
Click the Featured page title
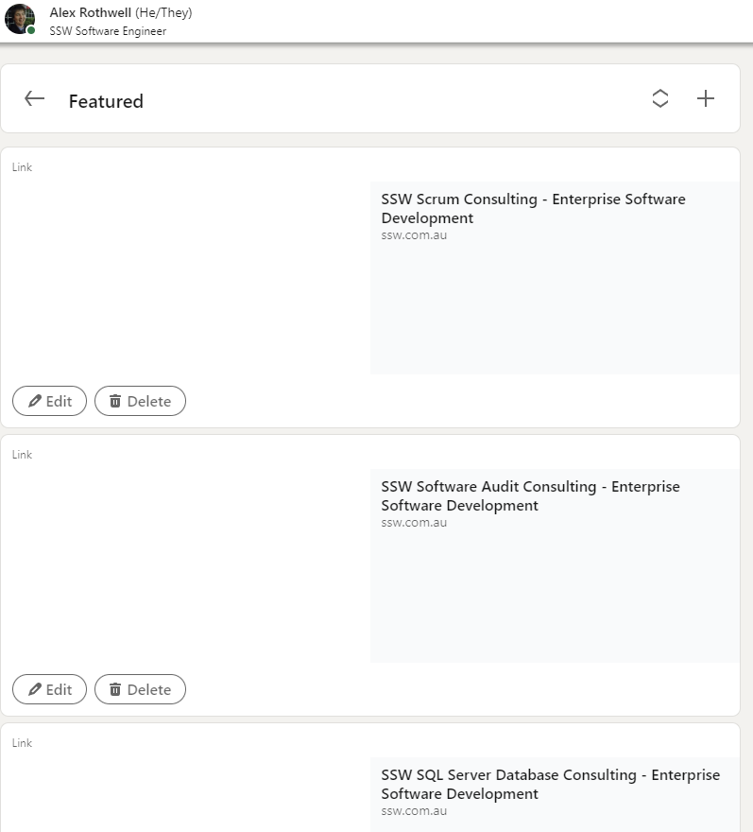(106, 101)
